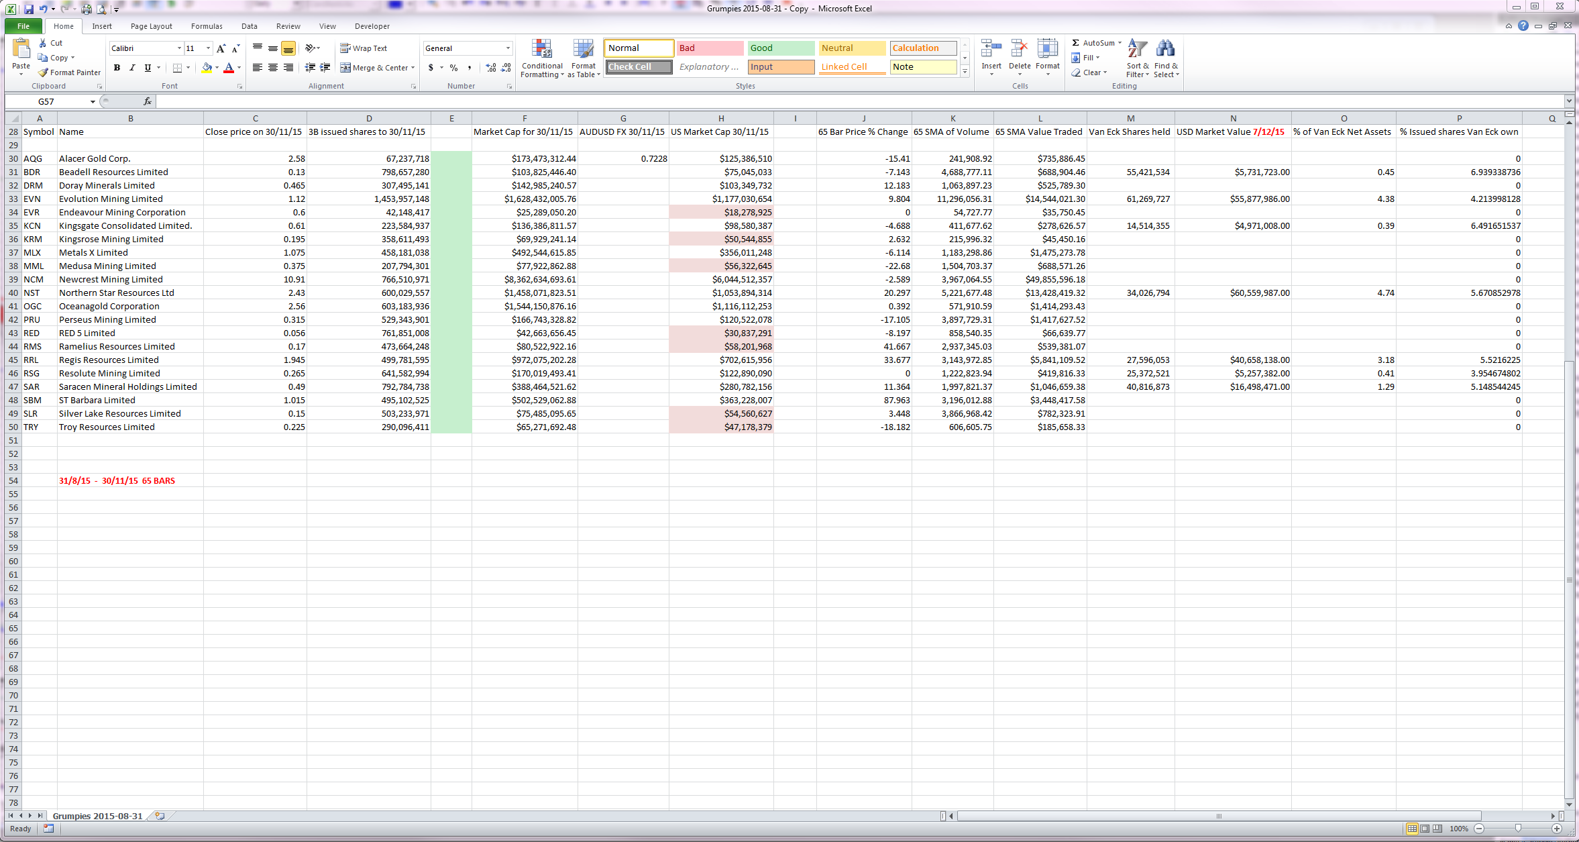This screenshot has width=1579, height=842.
Task: Click the Decrease Decimal icon
Action: (506, 68)
